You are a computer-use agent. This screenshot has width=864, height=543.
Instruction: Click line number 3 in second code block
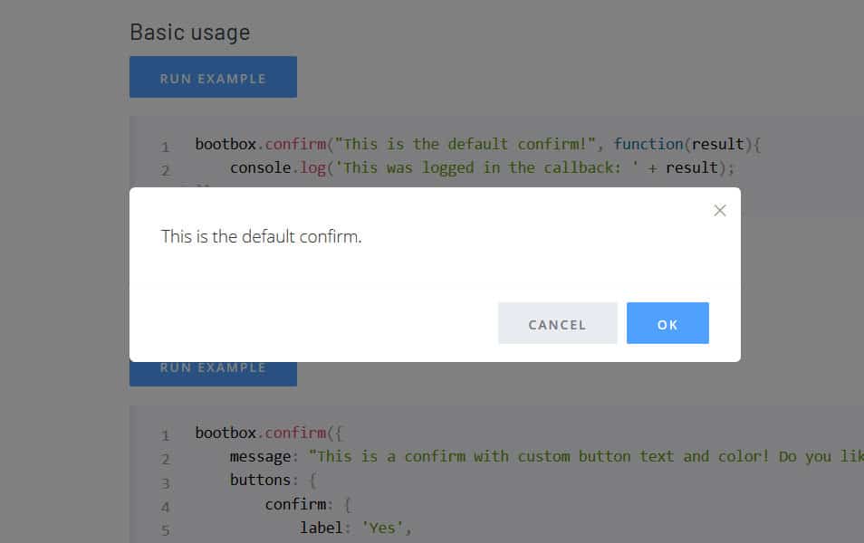click(166, 483)
